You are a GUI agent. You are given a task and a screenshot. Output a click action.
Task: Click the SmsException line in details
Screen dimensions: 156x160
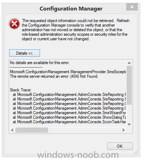click(68, 72)
